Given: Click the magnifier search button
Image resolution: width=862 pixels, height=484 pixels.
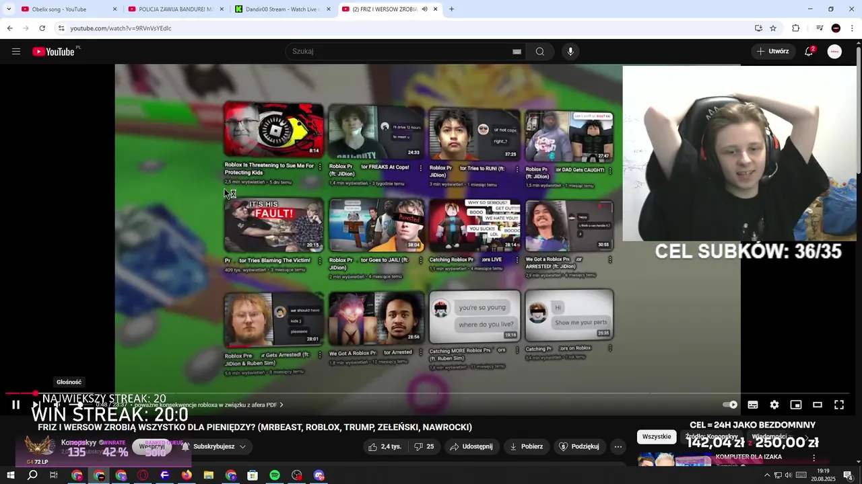Looking at the screenshot, I should pos(540,52).
